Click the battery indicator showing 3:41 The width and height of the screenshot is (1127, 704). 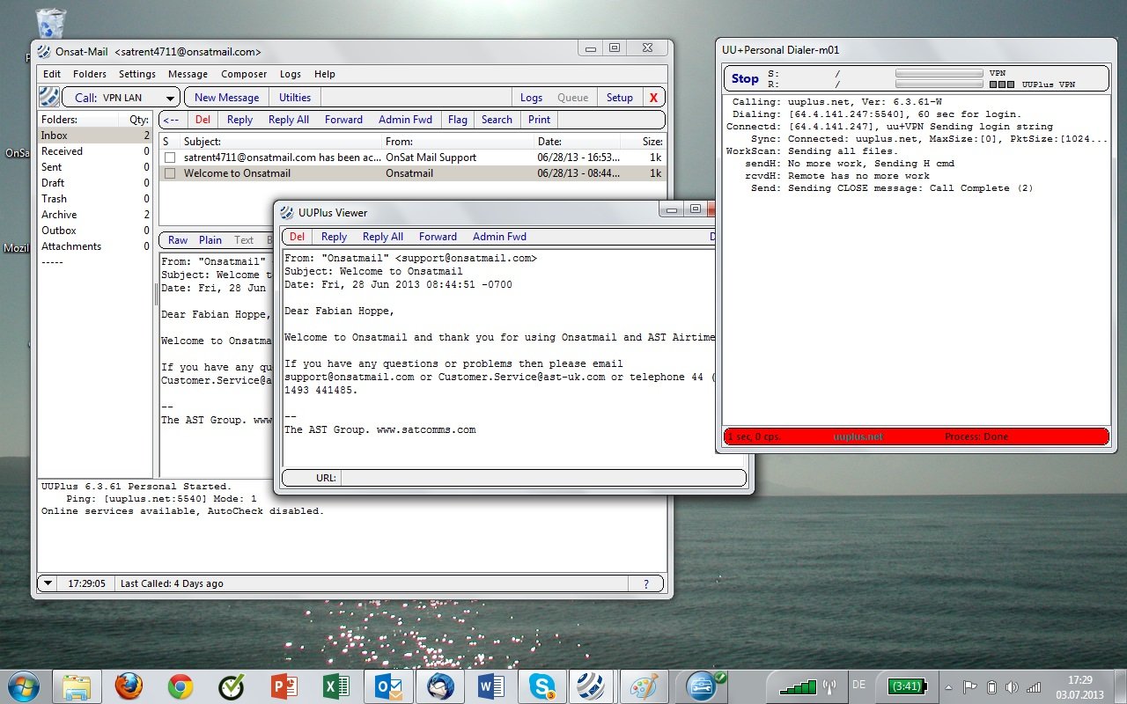[x=906, y=686]
